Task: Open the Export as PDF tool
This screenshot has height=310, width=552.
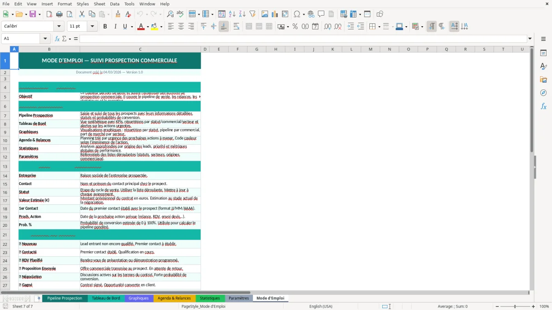Action: (x=49, y=14)
